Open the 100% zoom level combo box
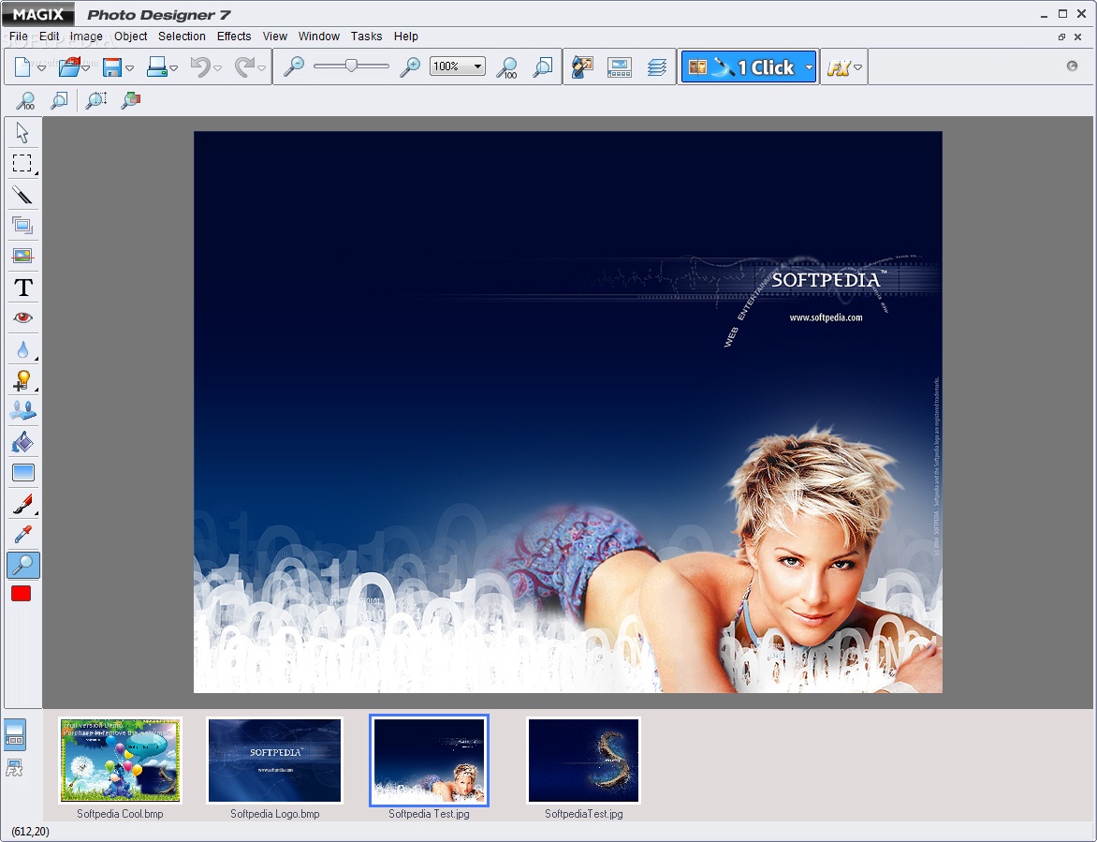Viewport: 1097px width, 842px height. coord(457,66)
